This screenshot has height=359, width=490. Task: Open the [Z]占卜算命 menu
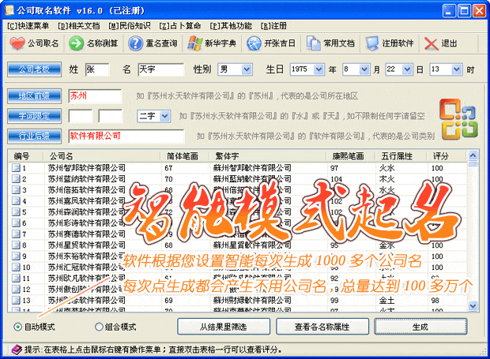pyautogui.click(x=180, y=26)
